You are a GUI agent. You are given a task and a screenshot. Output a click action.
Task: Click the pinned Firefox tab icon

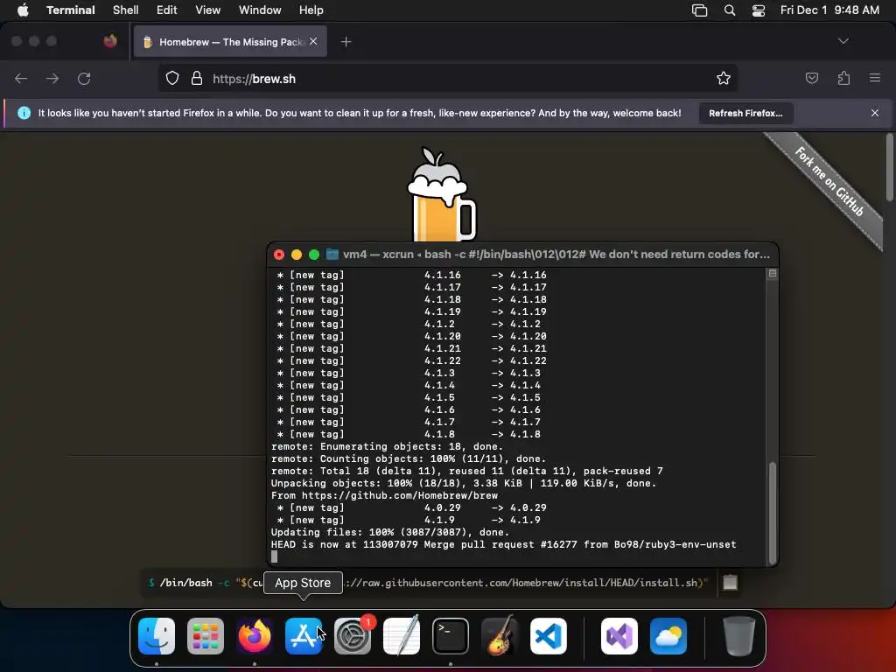(x=110, y=41)
